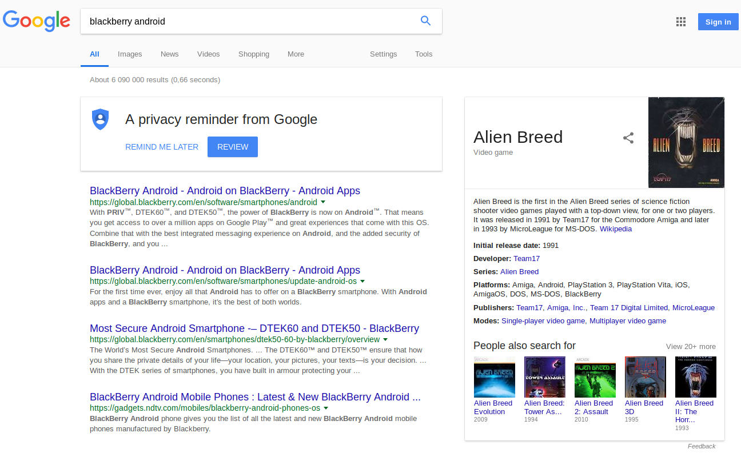Open the Alien Breed series link
This screenshot has width=741, height=453.
tap(519, 272)
